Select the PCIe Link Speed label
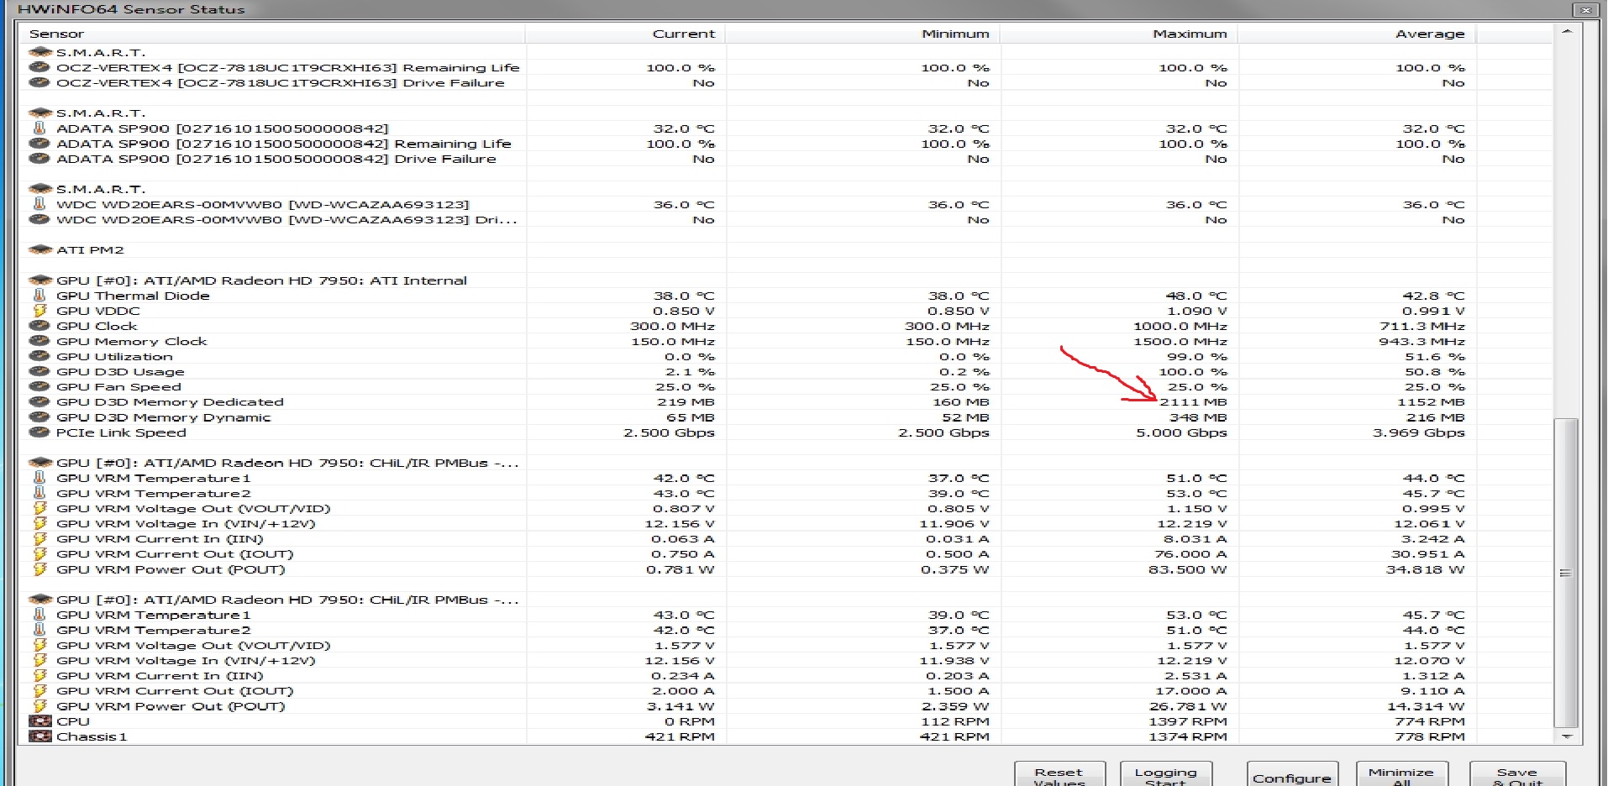This screenshot has width=1608, height=786. (x=121, y=432)
